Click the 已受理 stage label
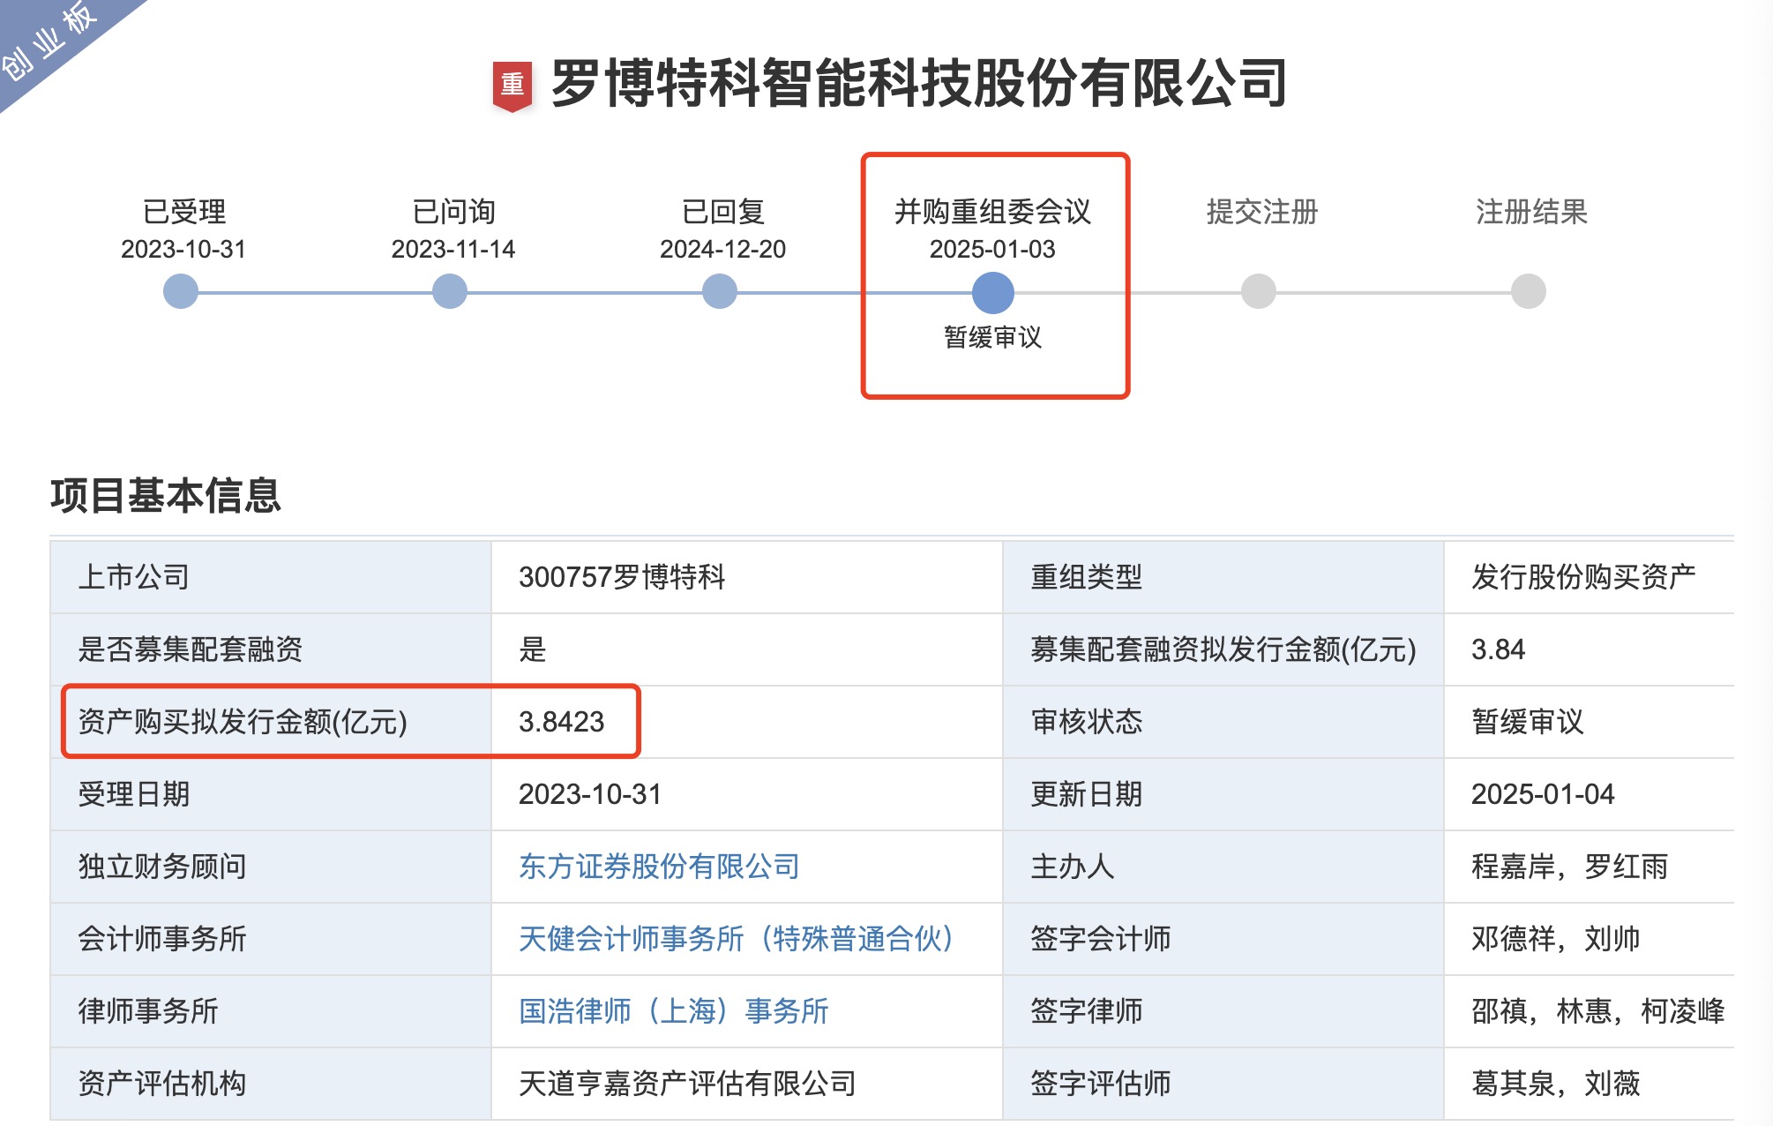The image size is (1773, 1126). (x=184, y=212)
